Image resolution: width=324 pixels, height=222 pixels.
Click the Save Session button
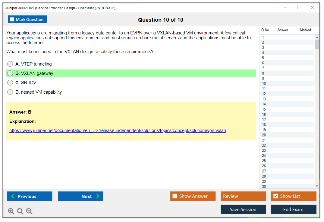click(x=243, y=209)
